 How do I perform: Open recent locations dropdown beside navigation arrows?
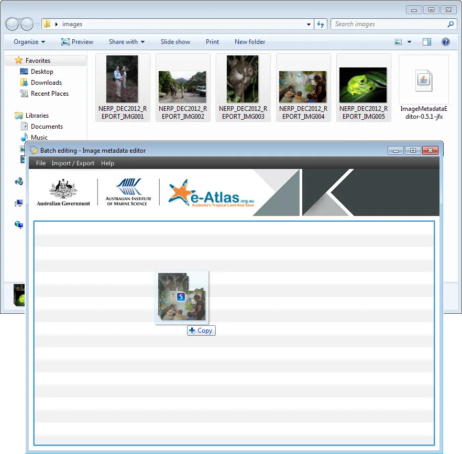click(37, 25)
